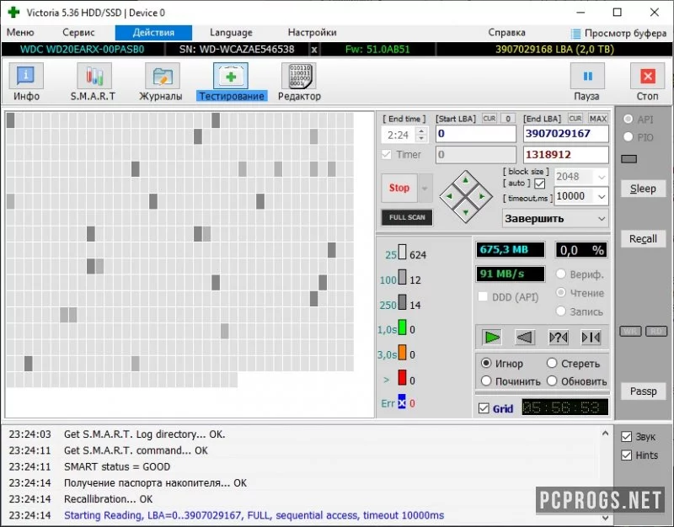Click the left arrow on the navigation diamond
The image size is (674, 527).
(x=450, y=196)
